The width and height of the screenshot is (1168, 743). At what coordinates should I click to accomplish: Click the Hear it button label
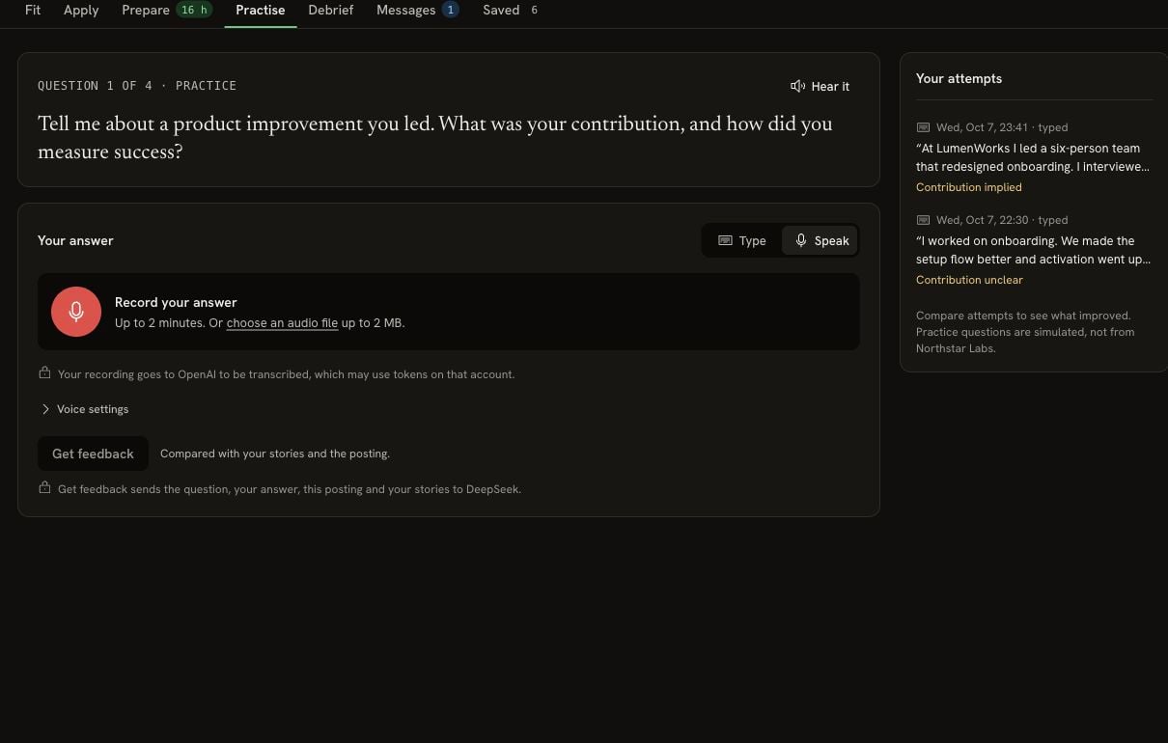pyautogui.click(x=830, y=87)
